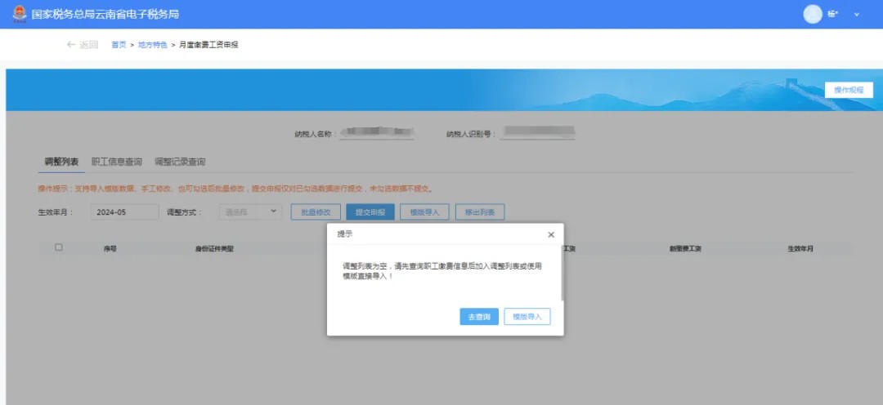The width and height of the screenshot is (883, 405).
Task: Click 提交申报 button in toolbar
Action: click(370, 212)
